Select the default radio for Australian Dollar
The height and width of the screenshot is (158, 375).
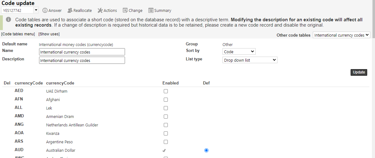click(x=206, y=150)
